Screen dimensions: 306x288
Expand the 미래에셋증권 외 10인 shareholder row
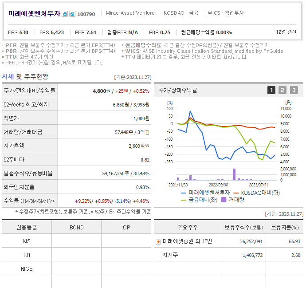pyautogui.click(x=158, y=242)
